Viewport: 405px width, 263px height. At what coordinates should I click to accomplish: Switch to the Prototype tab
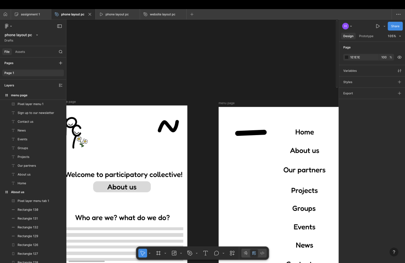366,36
